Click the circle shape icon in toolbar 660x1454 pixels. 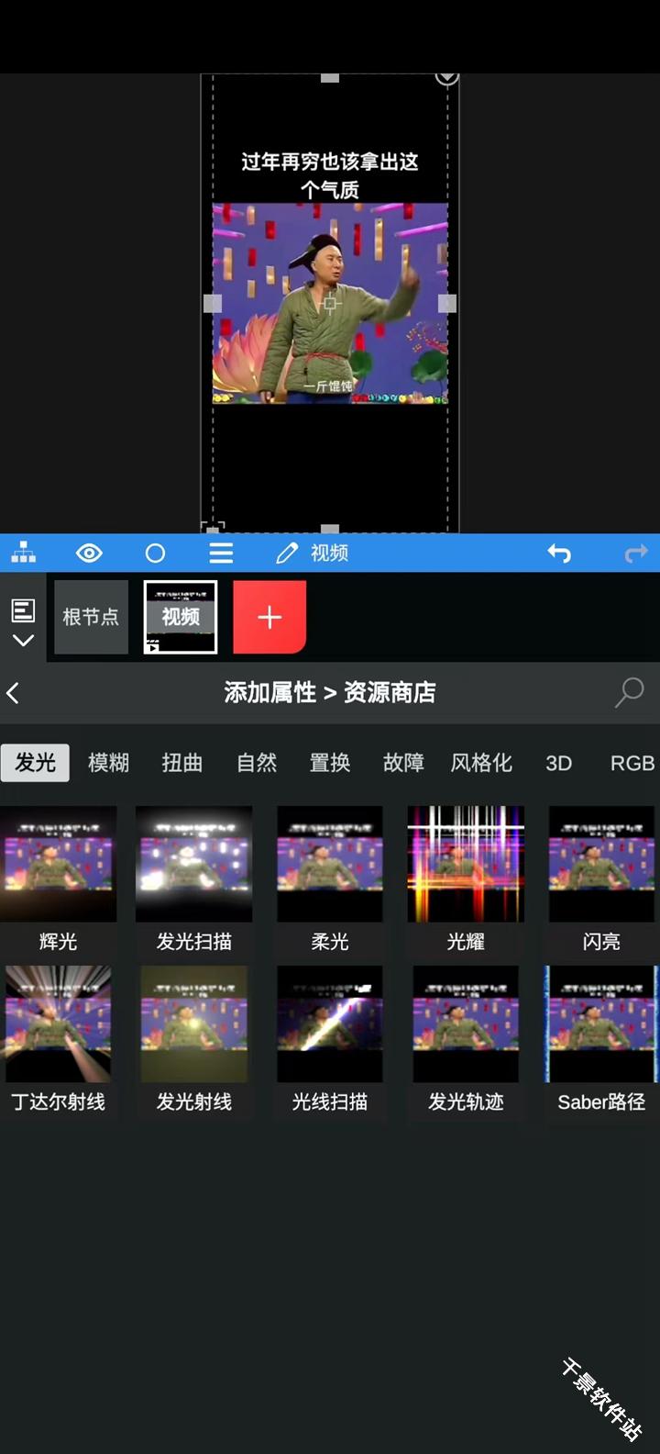click(x=155, y=553)
